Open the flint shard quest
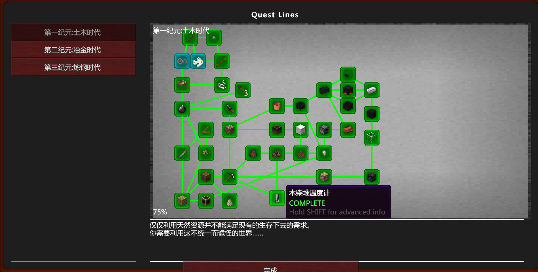 pos(182,109)
